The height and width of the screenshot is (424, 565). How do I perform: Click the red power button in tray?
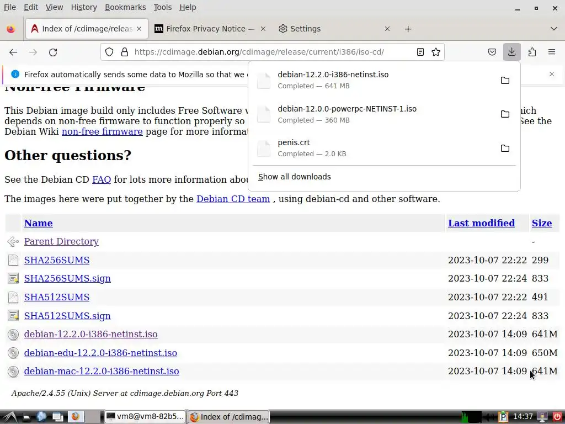(x=557, y=417)
